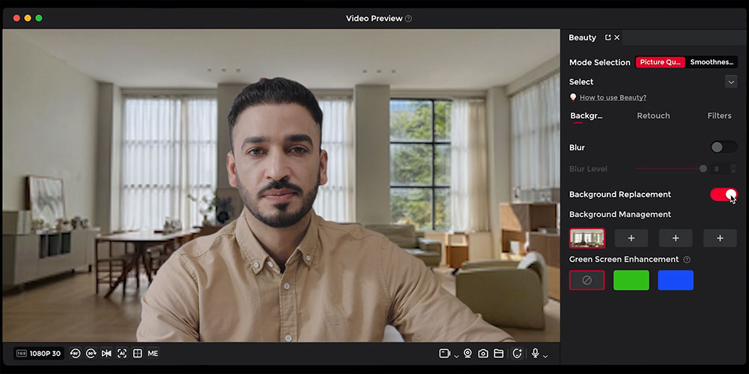This screenshot has width=749, height=374.
Task: Click the webcam icon in bottom toolbar
Action: 467,354
